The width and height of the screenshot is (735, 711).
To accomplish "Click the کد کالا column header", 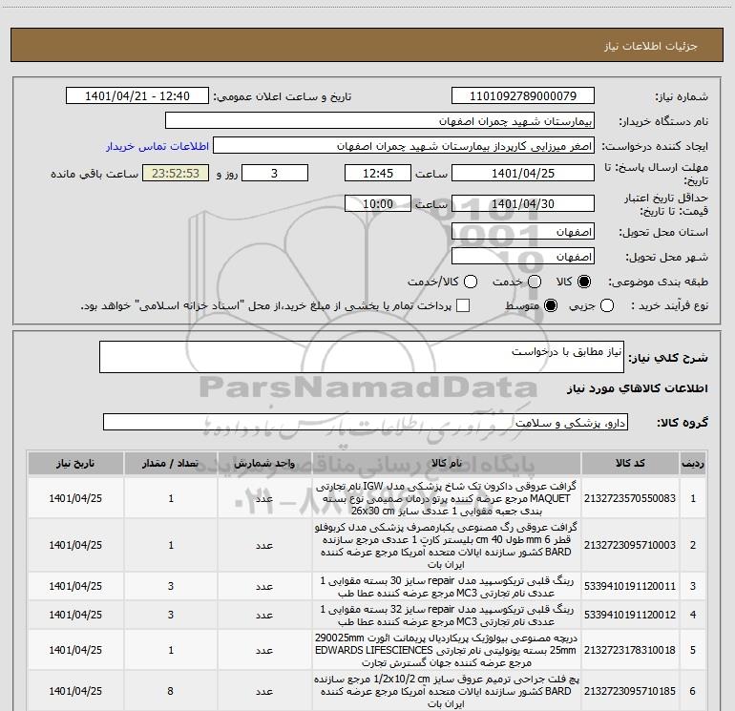I will coord(630,464).
